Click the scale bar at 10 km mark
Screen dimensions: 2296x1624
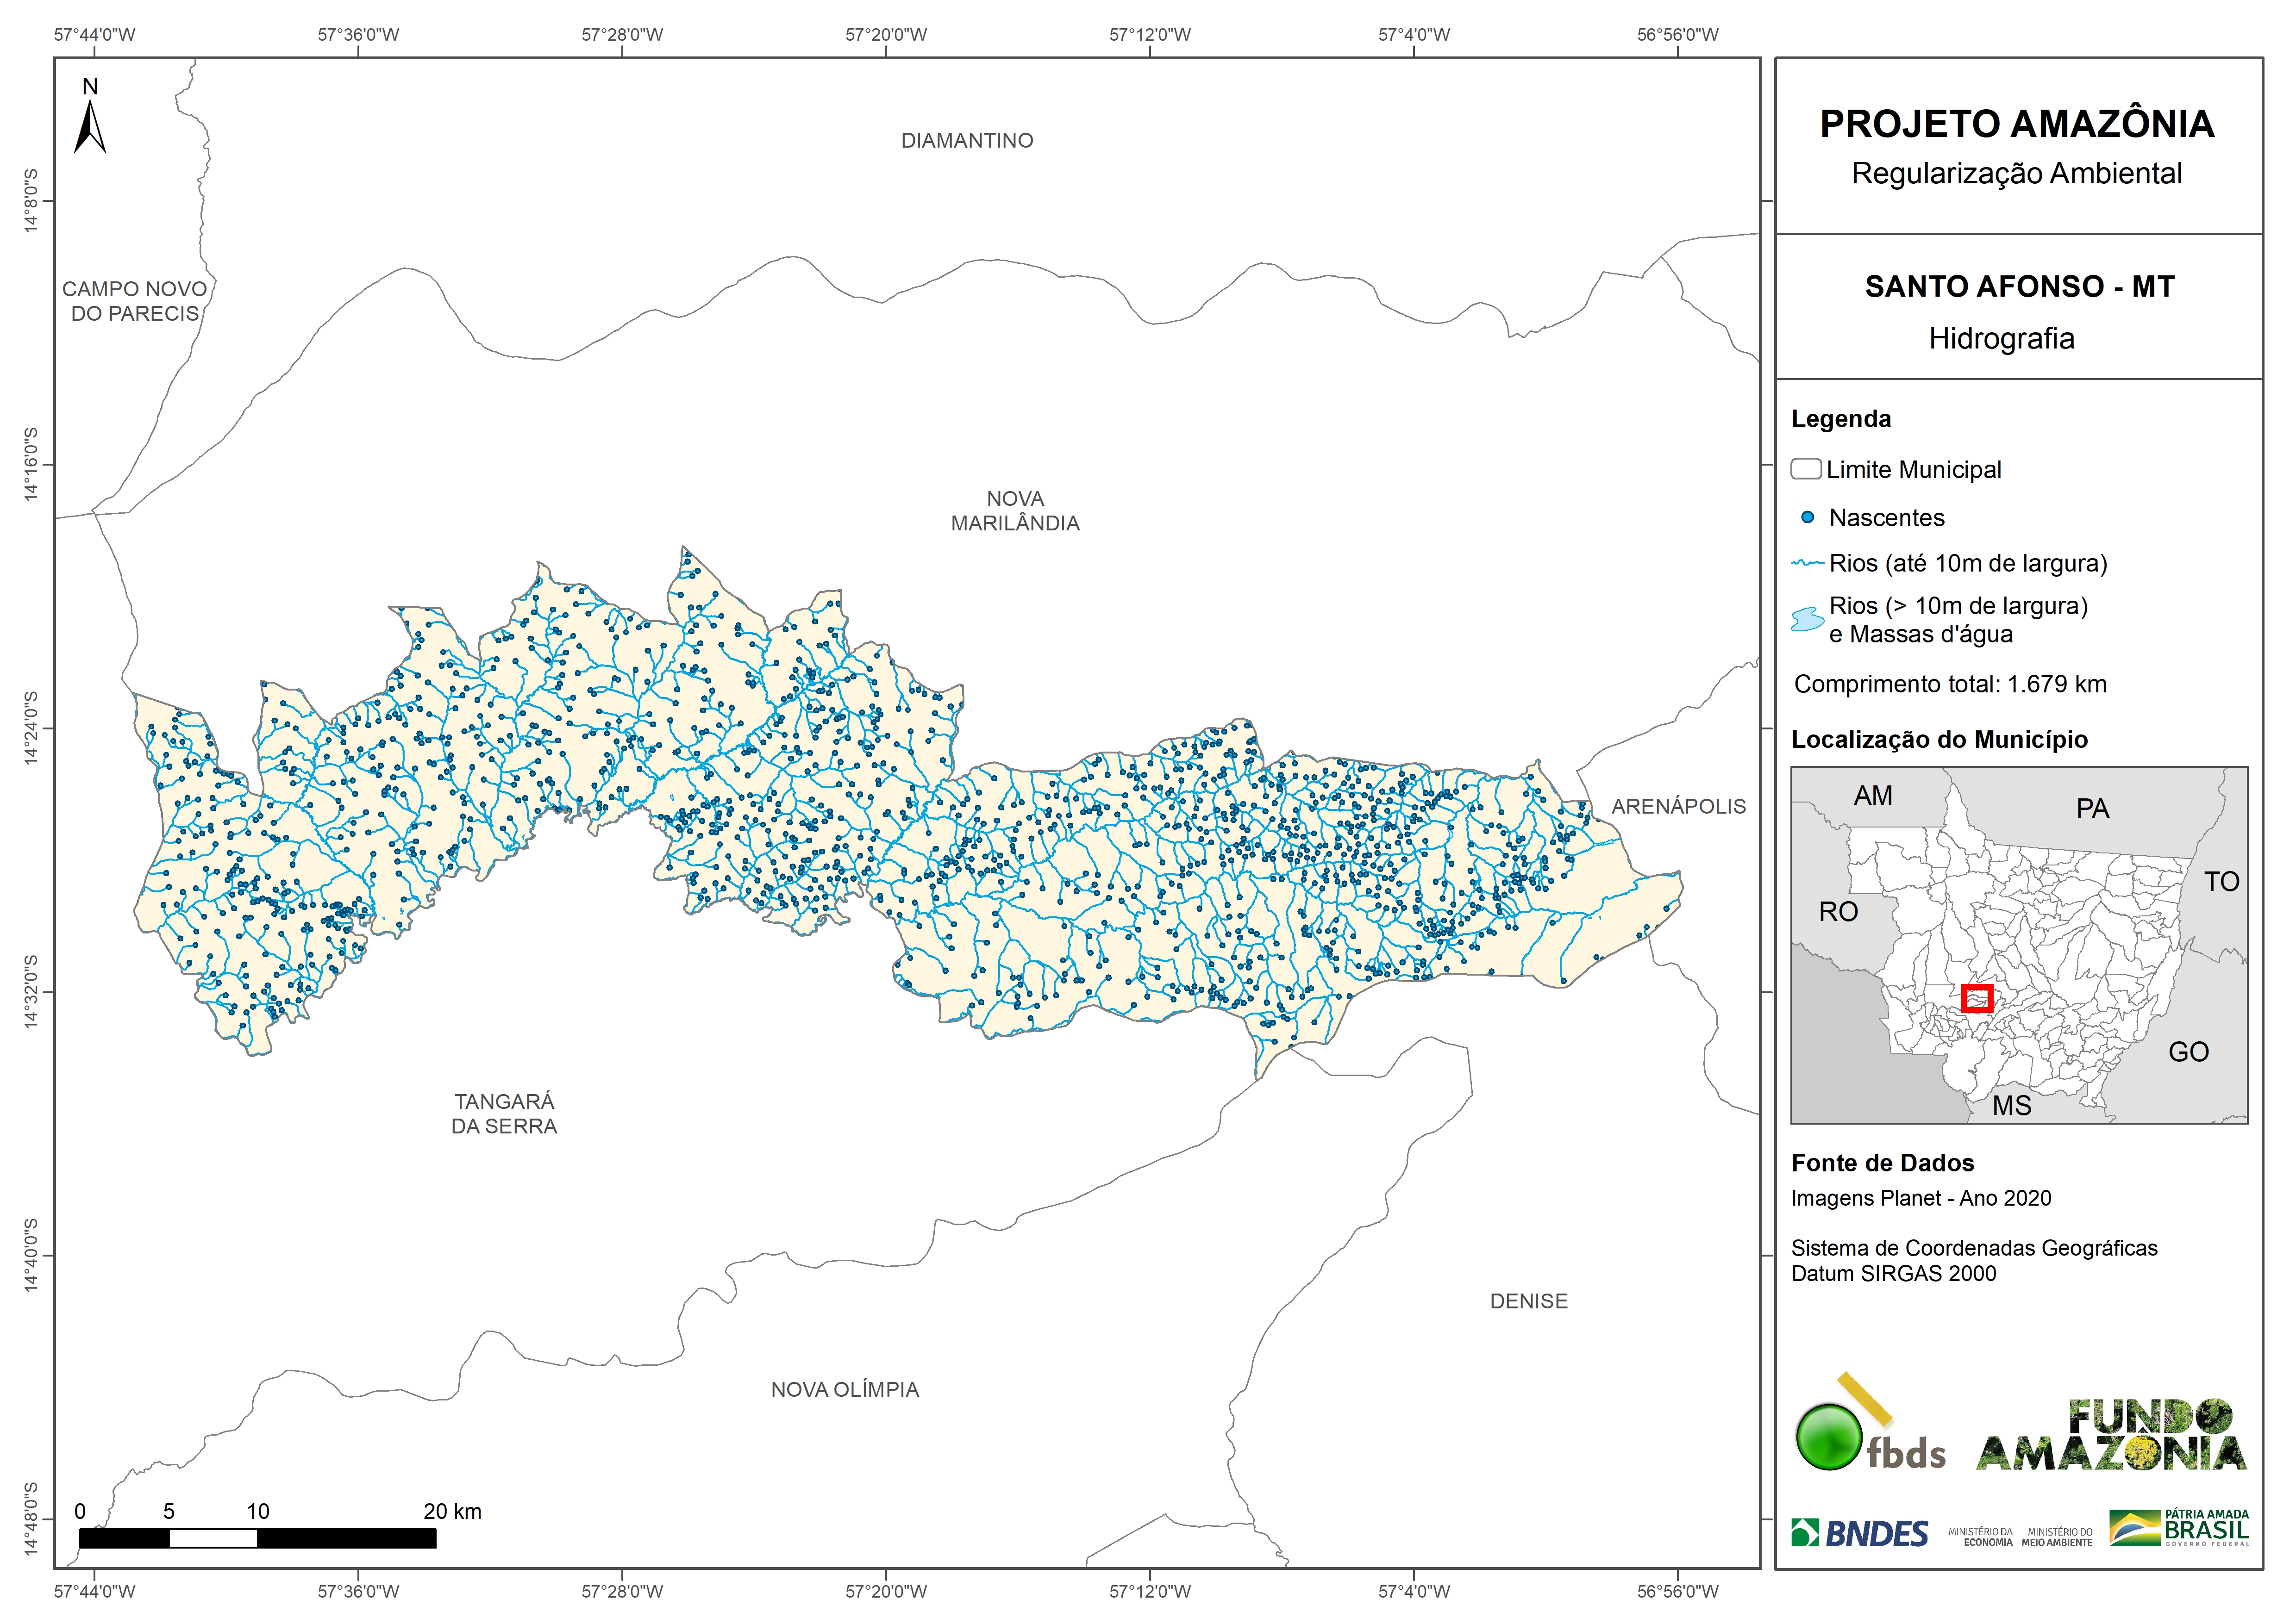[x=257, y=1538]
